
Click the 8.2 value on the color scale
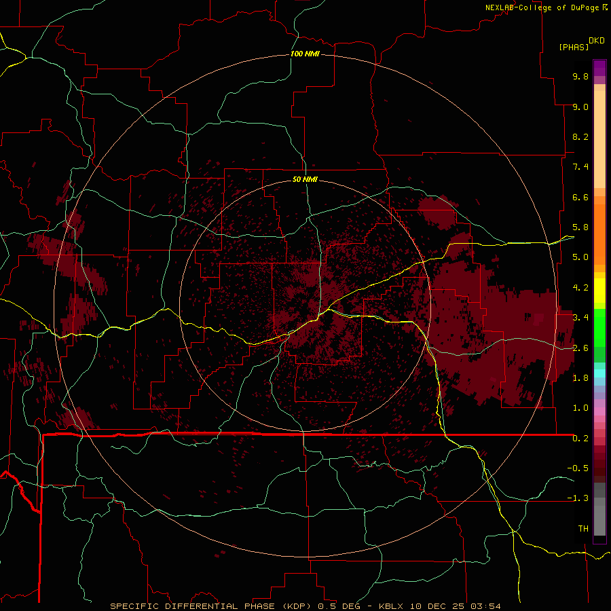click(x=580, y=136)
